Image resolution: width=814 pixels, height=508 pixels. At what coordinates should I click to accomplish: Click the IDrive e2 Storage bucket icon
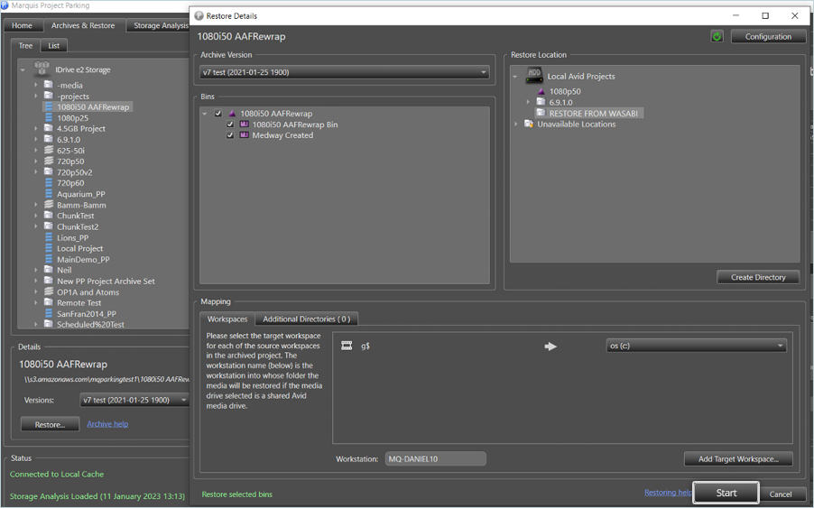(x=42, y=69)
